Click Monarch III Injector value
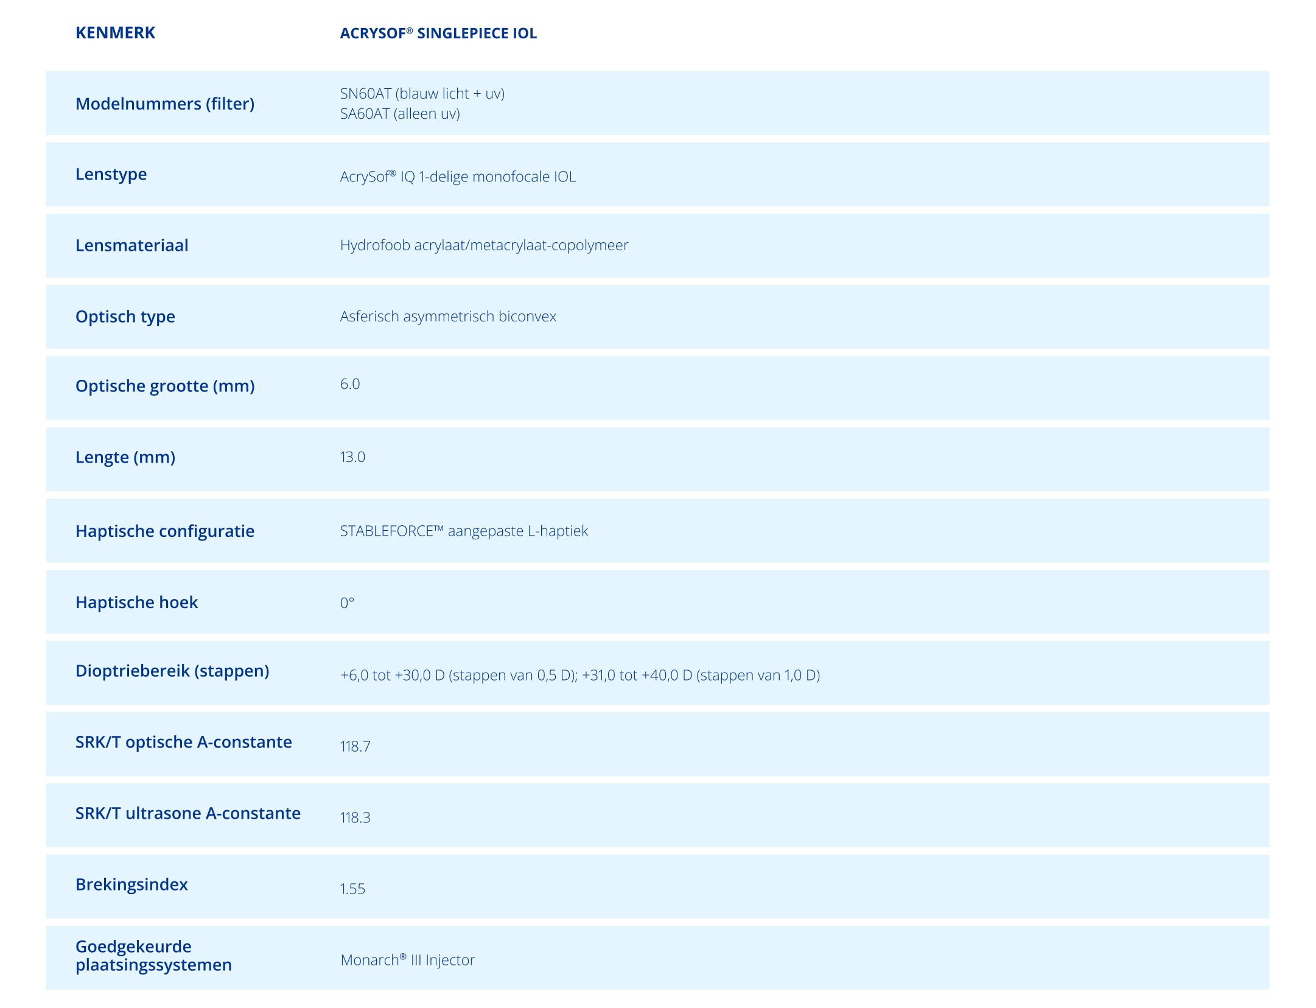The image size is (1316, 1008). click(x=408, y=960)
